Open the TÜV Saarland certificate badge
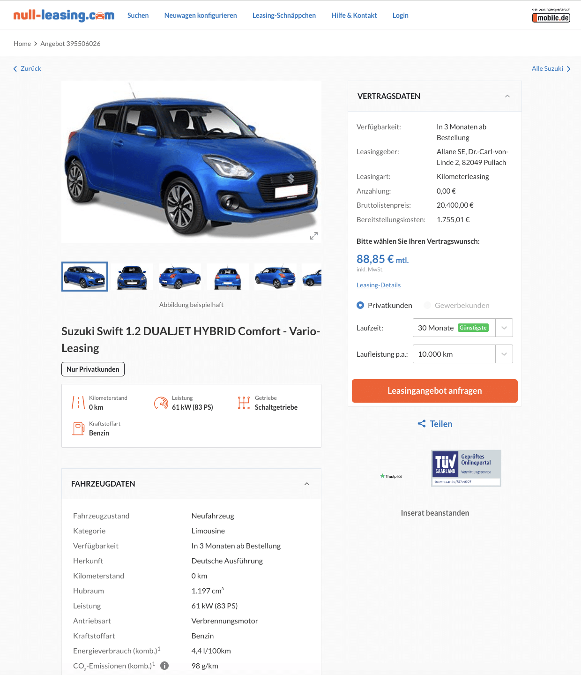This screenshot has height=675, width=581. coord(466,468)
